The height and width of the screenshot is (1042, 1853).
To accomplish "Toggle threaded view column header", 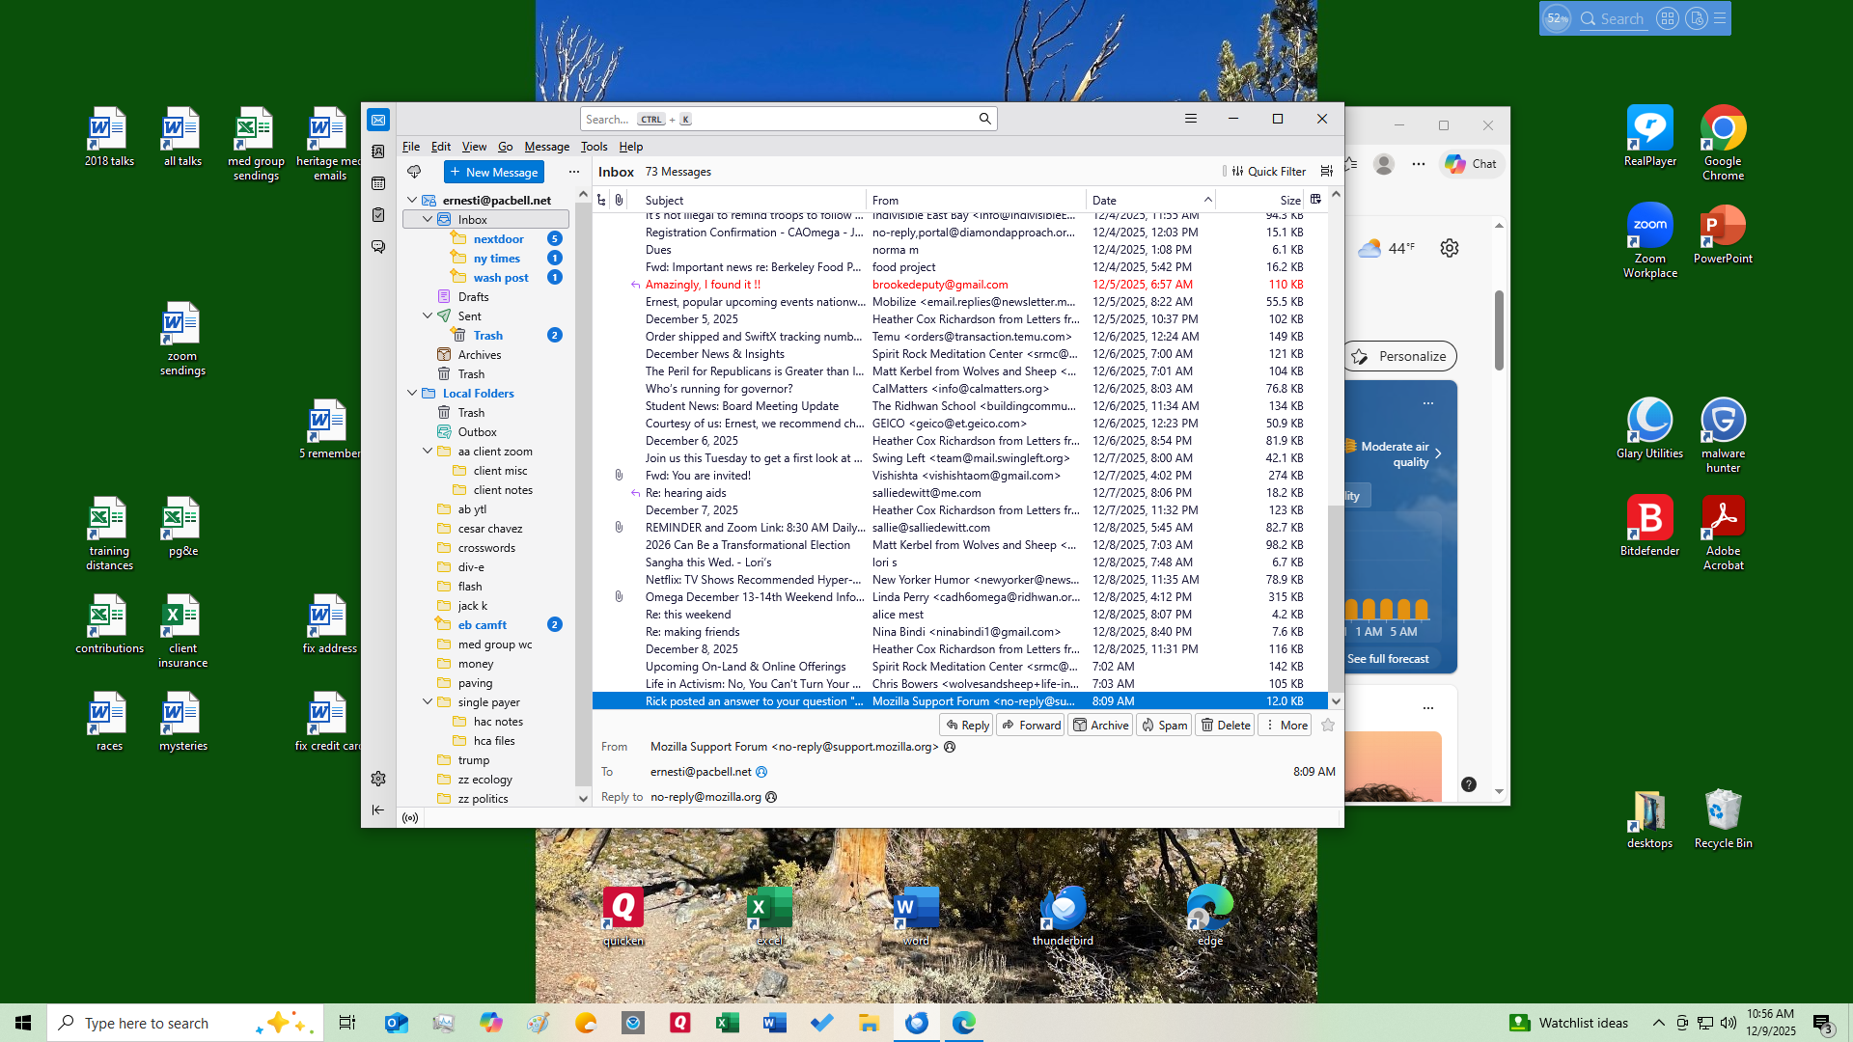I will point(602,201).
